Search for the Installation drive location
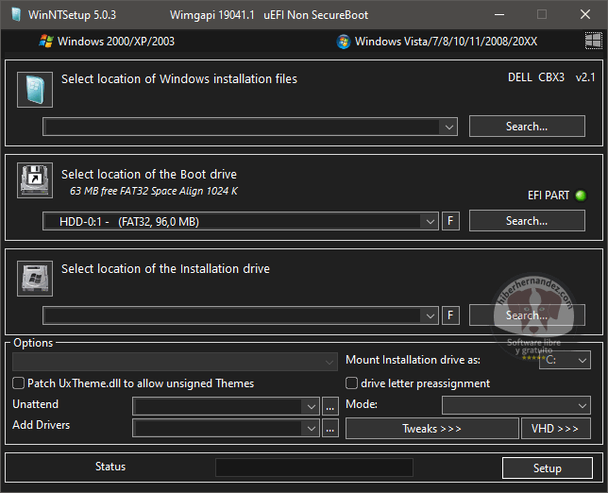The width and height of the screenshot is (608, 493). 527,314
